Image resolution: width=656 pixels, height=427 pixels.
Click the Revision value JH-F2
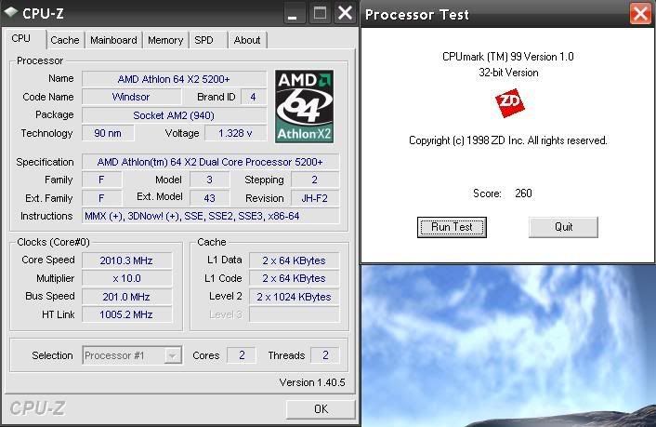point(315,198)
